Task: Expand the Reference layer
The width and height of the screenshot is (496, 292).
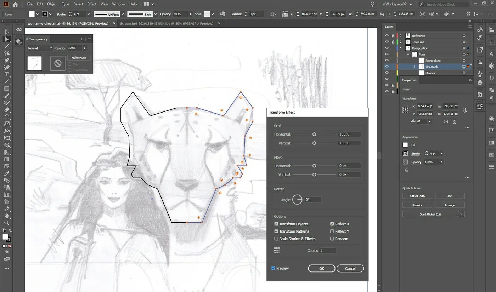Action: (401, 36)
